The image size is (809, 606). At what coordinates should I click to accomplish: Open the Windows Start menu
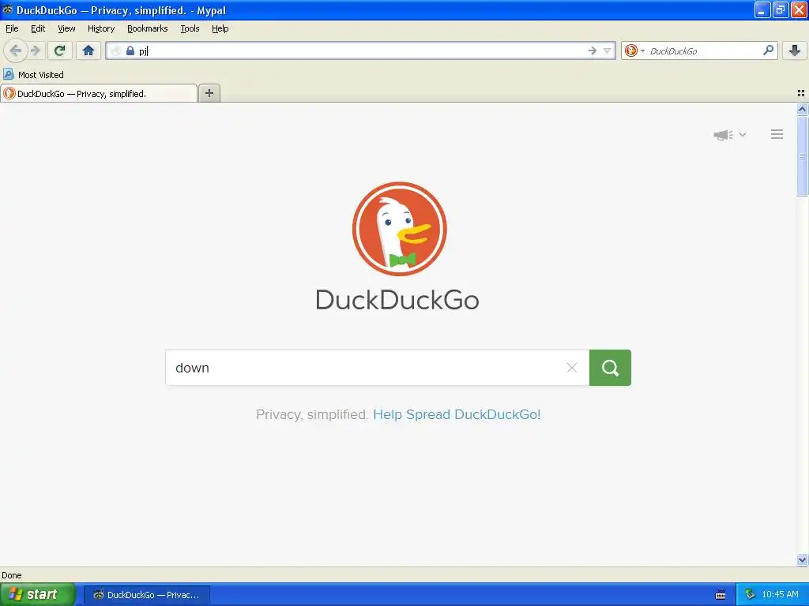click(37, 594)
